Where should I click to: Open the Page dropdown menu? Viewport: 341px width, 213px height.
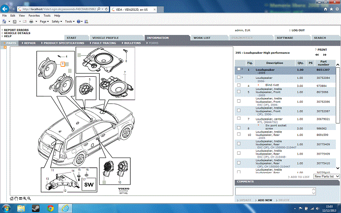point(44,22)
